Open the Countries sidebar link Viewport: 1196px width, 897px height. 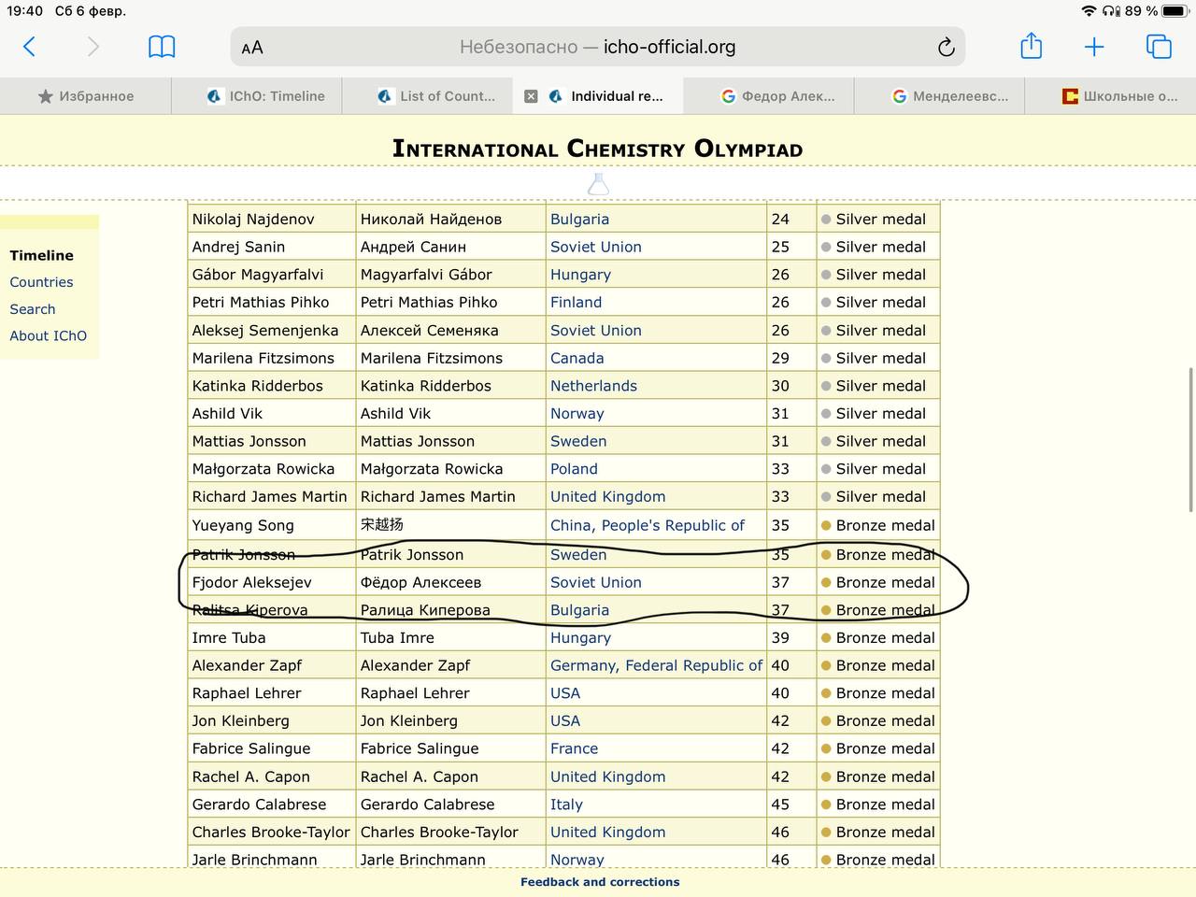click(41, 282)
